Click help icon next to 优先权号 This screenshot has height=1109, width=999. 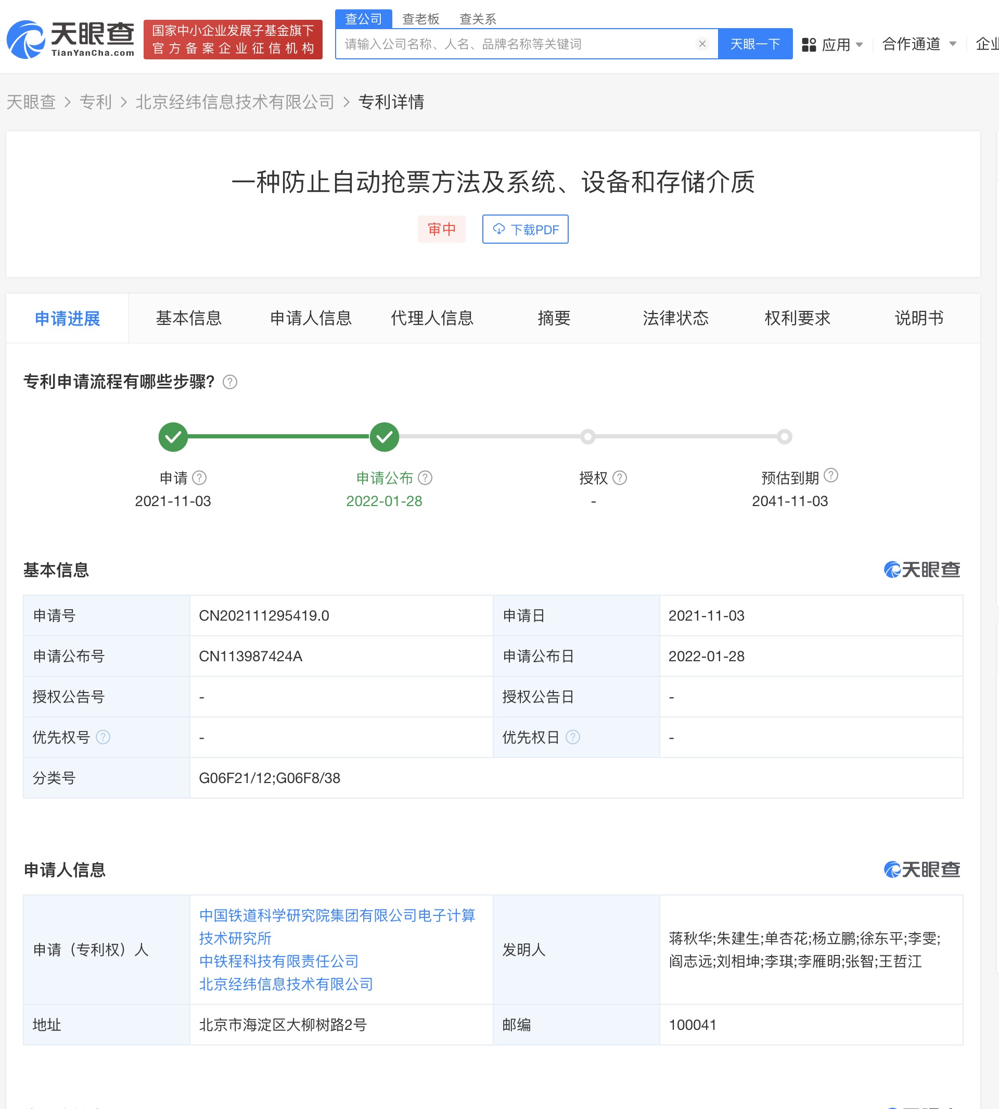click(103, 737)
